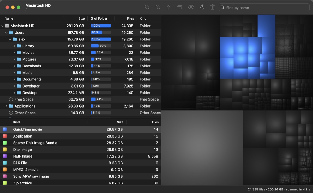
Task: Sort by Kind column header in tree
Action: (x=149, y=18)
